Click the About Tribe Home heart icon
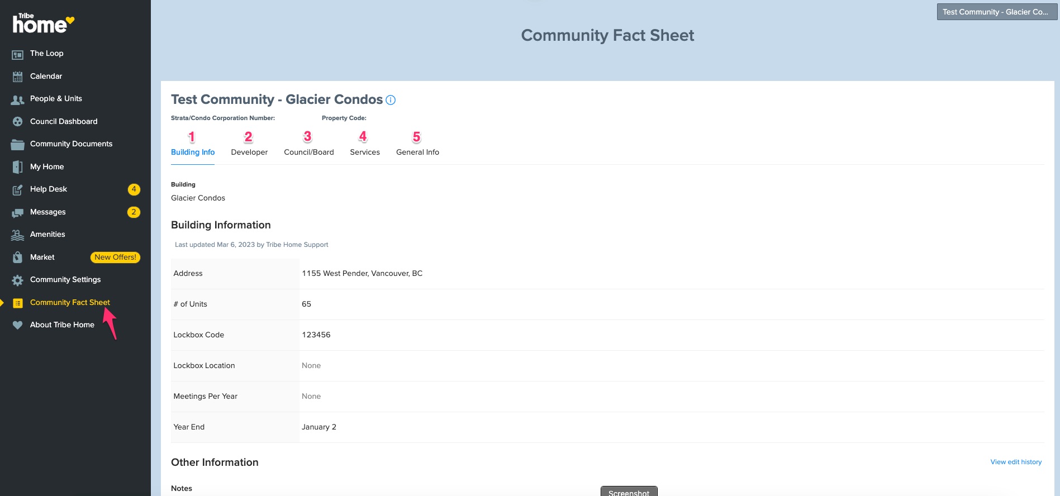This screenshot has height=496, width=1060. click(18, 325)
